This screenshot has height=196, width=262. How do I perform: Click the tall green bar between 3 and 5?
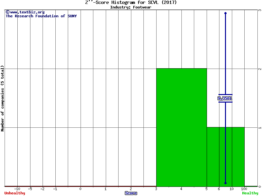point(181,127)
